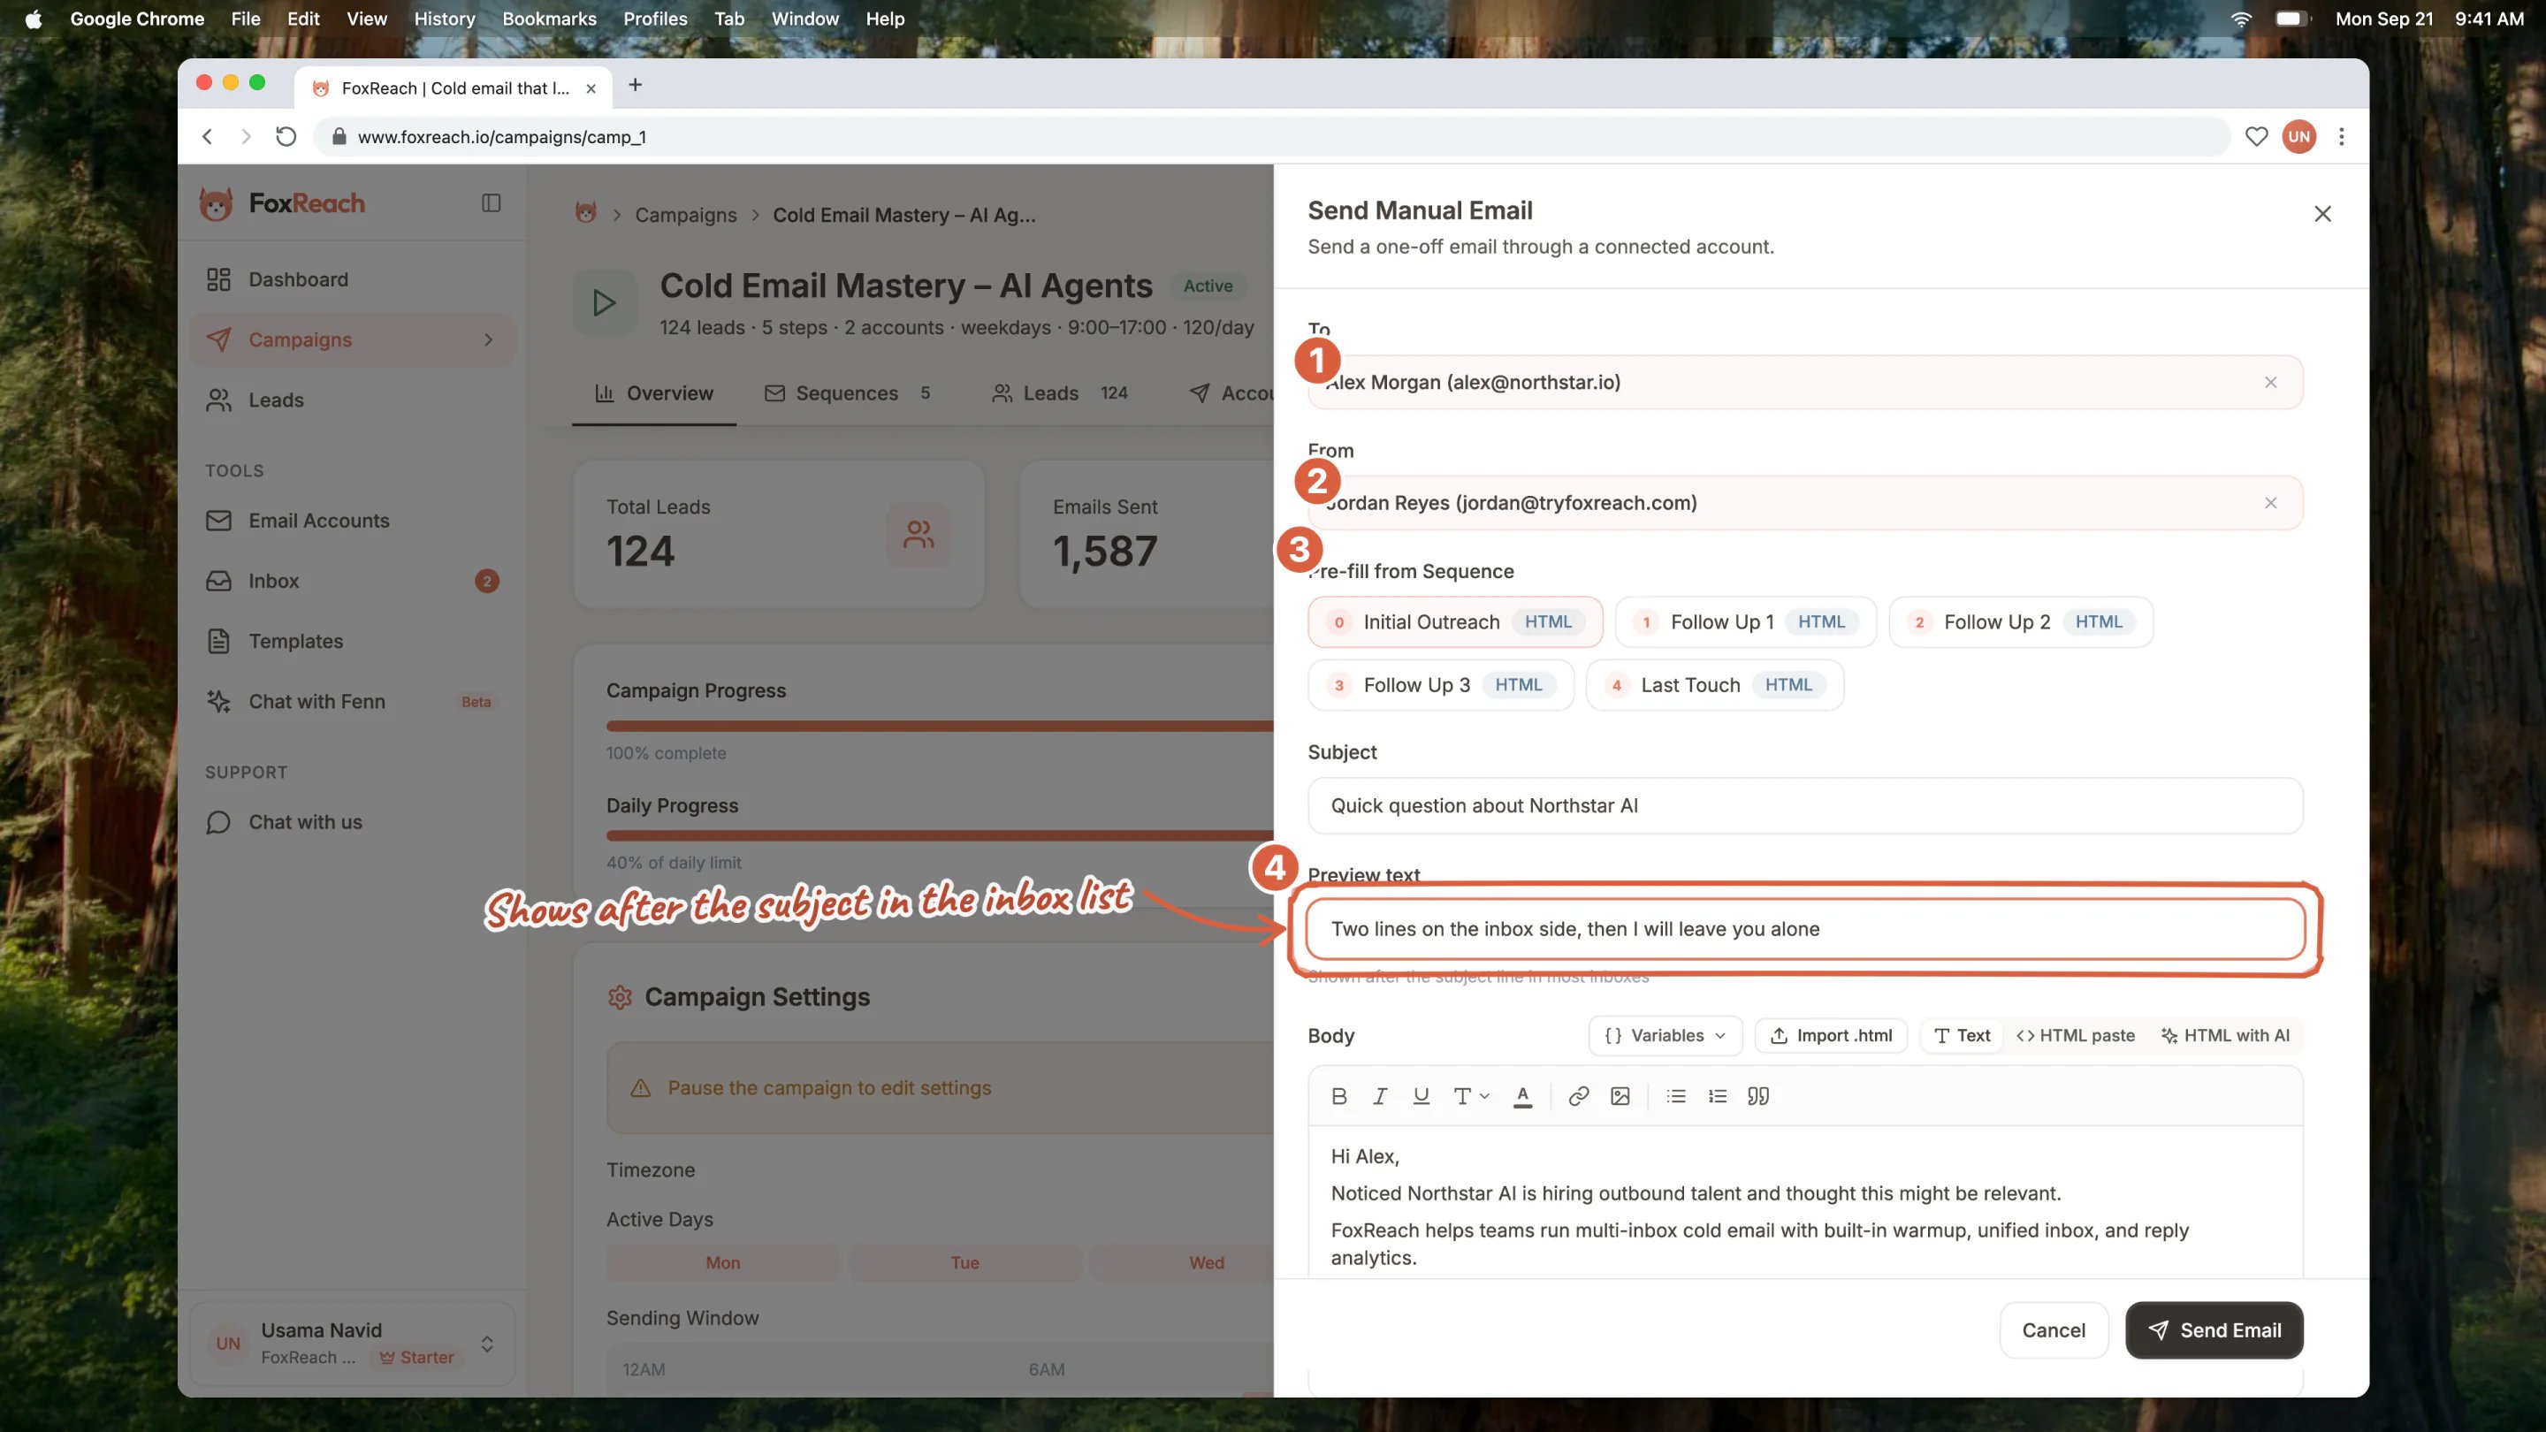Open the text size dropdown in editor
This screenshot has height=1432, width=2546.
point(1471,1096)
